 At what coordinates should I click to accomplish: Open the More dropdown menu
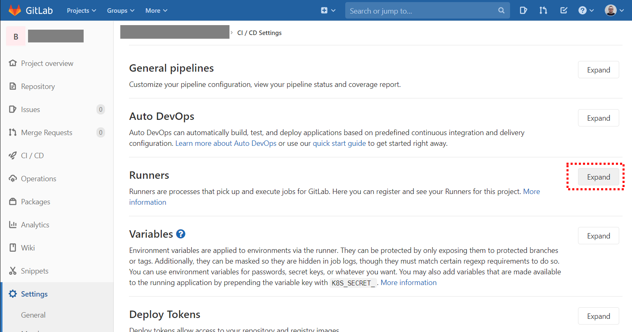click(157, 10)
